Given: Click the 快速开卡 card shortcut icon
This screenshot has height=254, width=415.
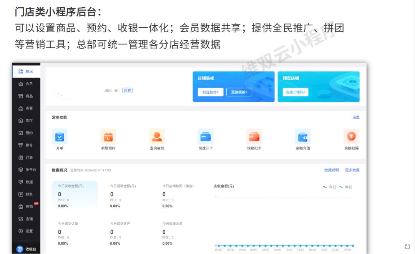Looking at the screenshot, I should 206,136.
